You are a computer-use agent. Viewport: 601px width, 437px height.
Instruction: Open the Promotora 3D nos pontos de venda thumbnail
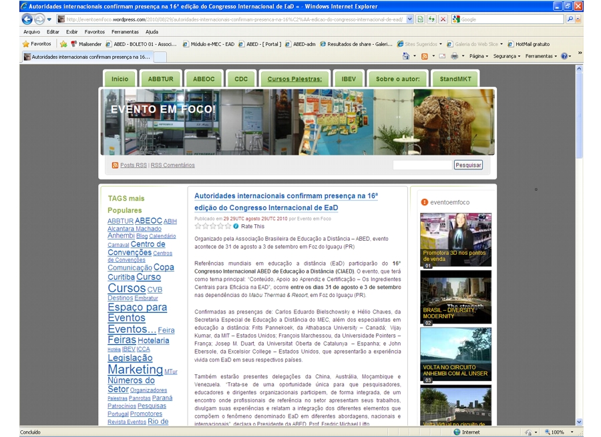[455, 240]
